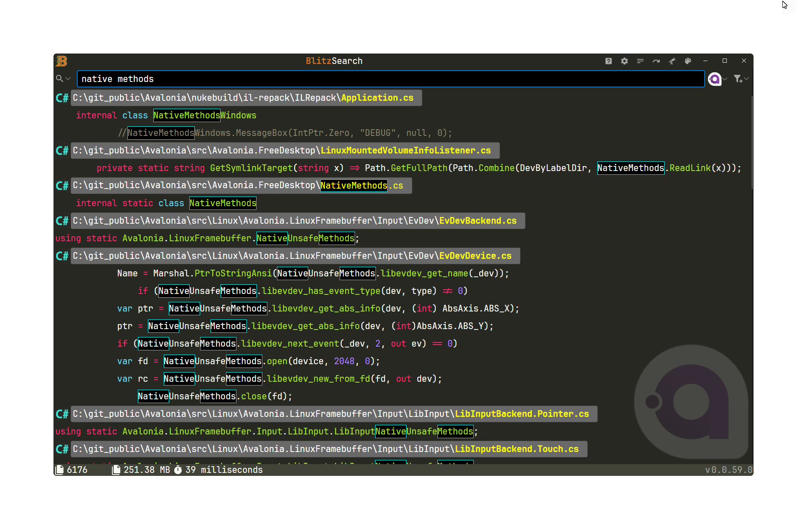Expand the search type chevron beside magnifier

[x=68, y=79]
